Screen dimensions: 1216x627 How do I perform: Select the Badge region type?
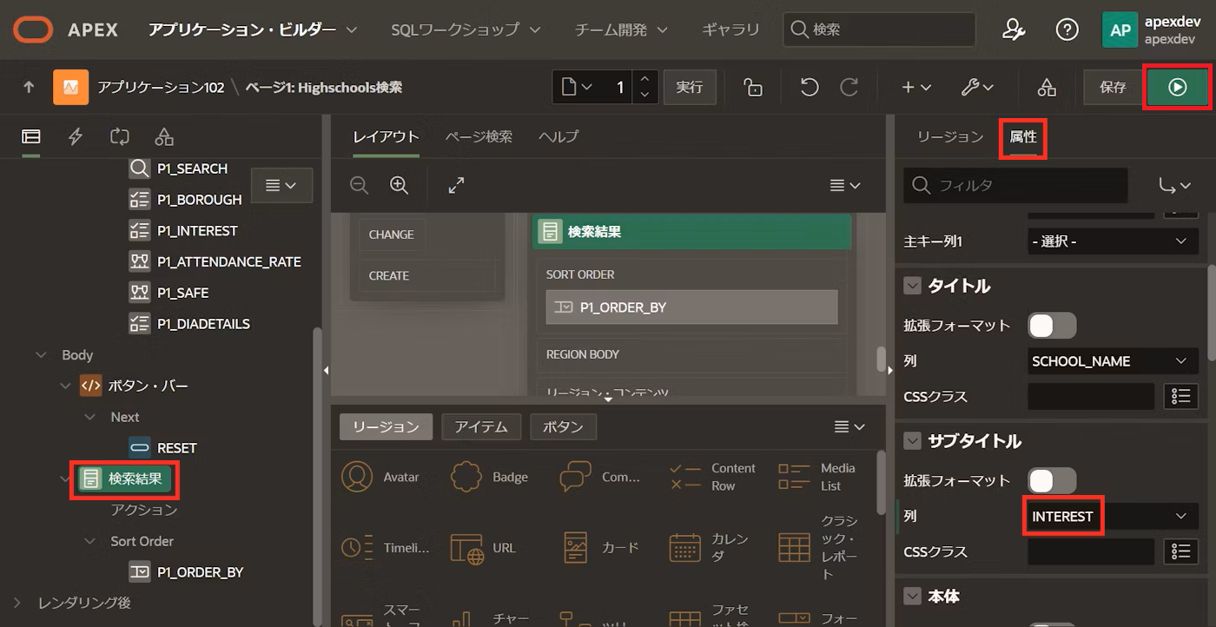click(x=490, y=477)
